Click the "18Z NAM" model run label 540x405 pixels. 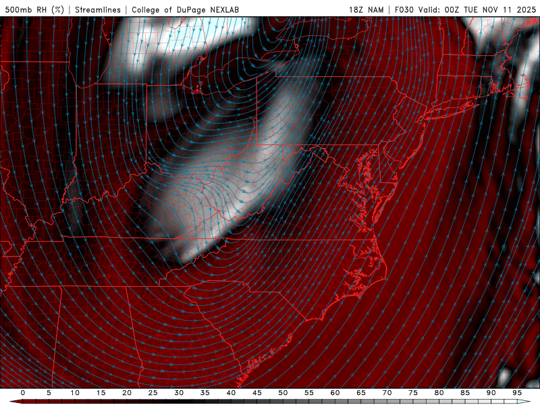tap(366, 9)
